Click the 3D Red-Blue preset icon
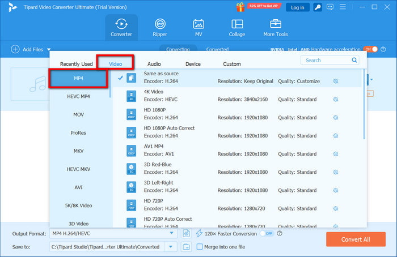The image size is (397, 257). point(131,169)
